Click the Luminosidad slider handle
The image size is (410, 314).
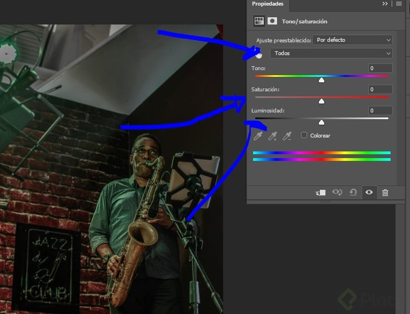click(322, 122)
